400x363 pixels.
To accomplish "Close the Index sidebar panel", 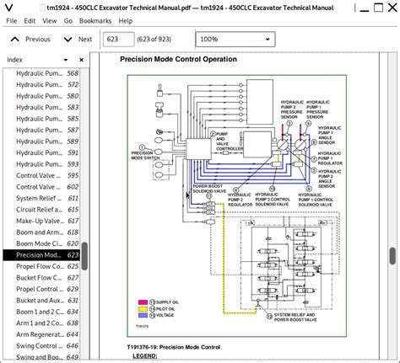I will click(x=81, y=60).
